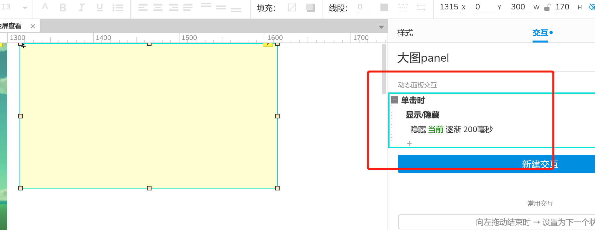Open the font size 13 dropdown
The width and height of the screenshot is (595, 230).
click(x=25, y=7)
